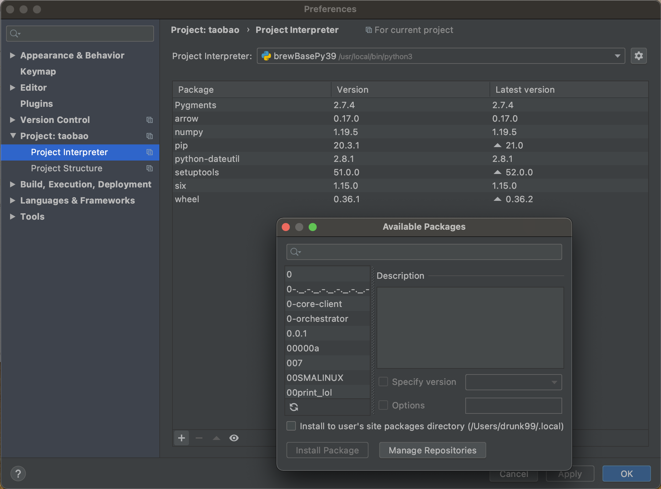Check the Options checkbox
Image resolution: width=661 pixels, height=489 pixels.
pyautogui.click(x=383, y=405)
